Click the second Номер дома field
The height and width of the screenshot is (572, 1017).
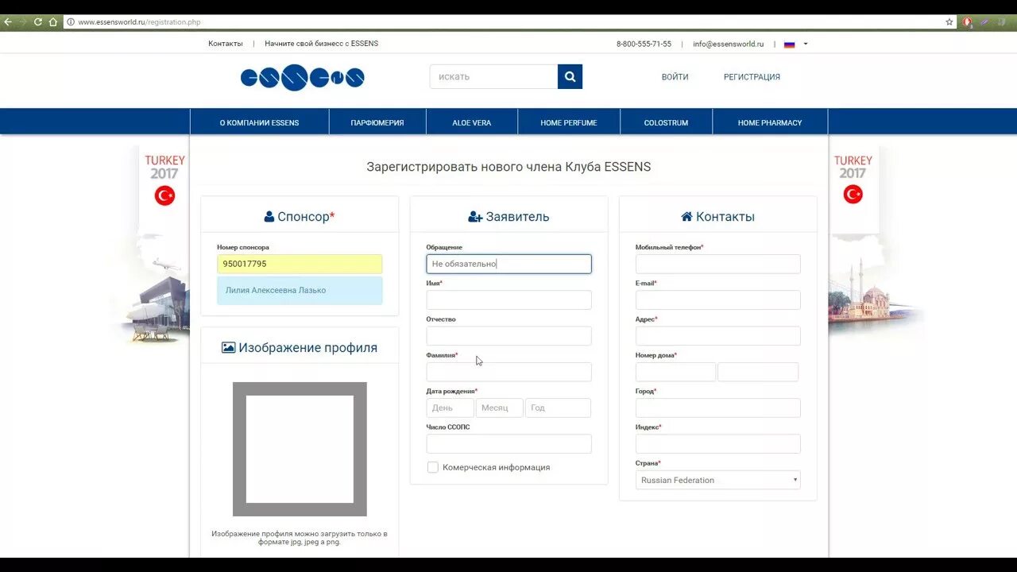click(x=758, y=372)
